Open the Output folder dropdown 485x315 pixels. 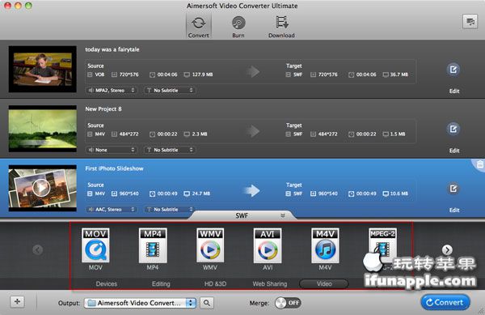140,303
